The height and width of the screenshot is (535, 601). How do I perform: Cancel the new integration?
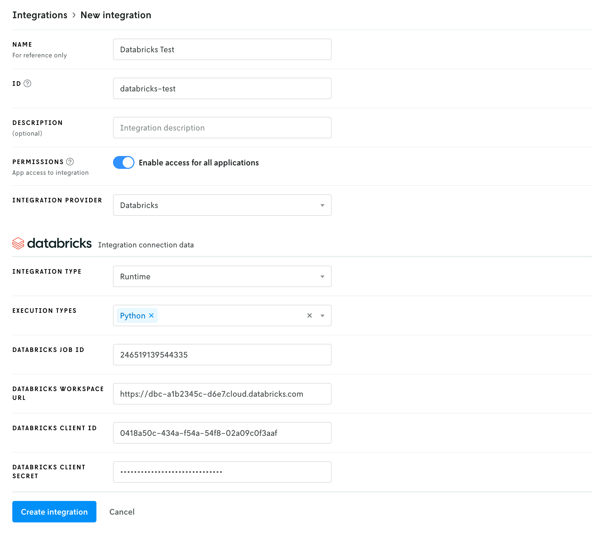tap(122, 512)
